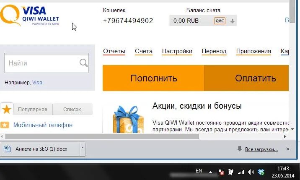This screenshot has width=300, height=180.
Task: Open the Настройки tab
Action: pyautogui.click(x=177, y=51)
